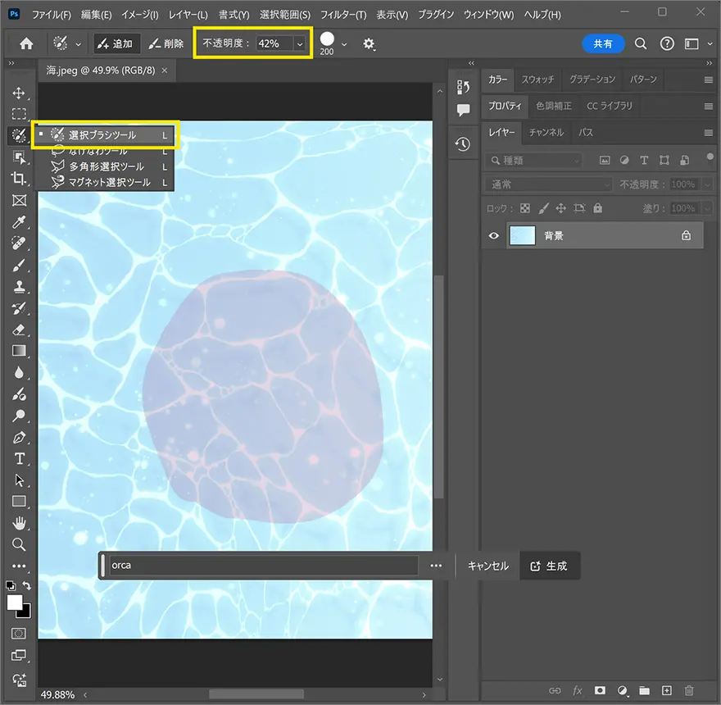Image resolution: width=721 pixels, height=705 pixels.
Task: Select the Dodge tool
Action: coord(18,416)
